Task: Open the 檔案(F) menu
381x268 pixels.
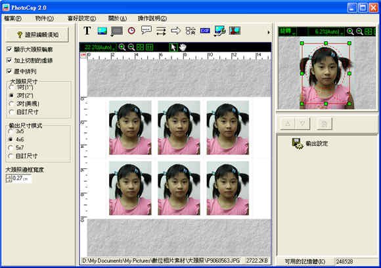Action: coord(12,18)
